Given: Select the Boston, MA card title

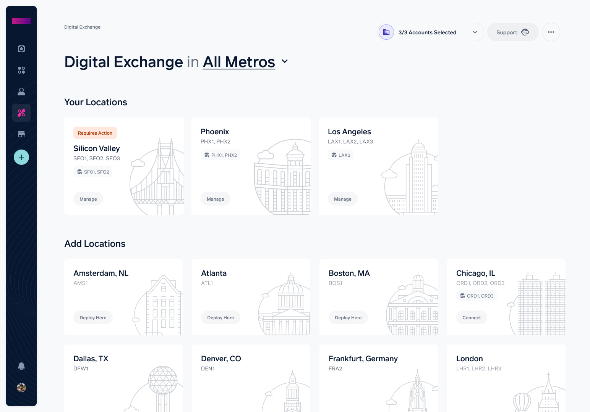Looking at the screenshot, I should pos(349,273).
